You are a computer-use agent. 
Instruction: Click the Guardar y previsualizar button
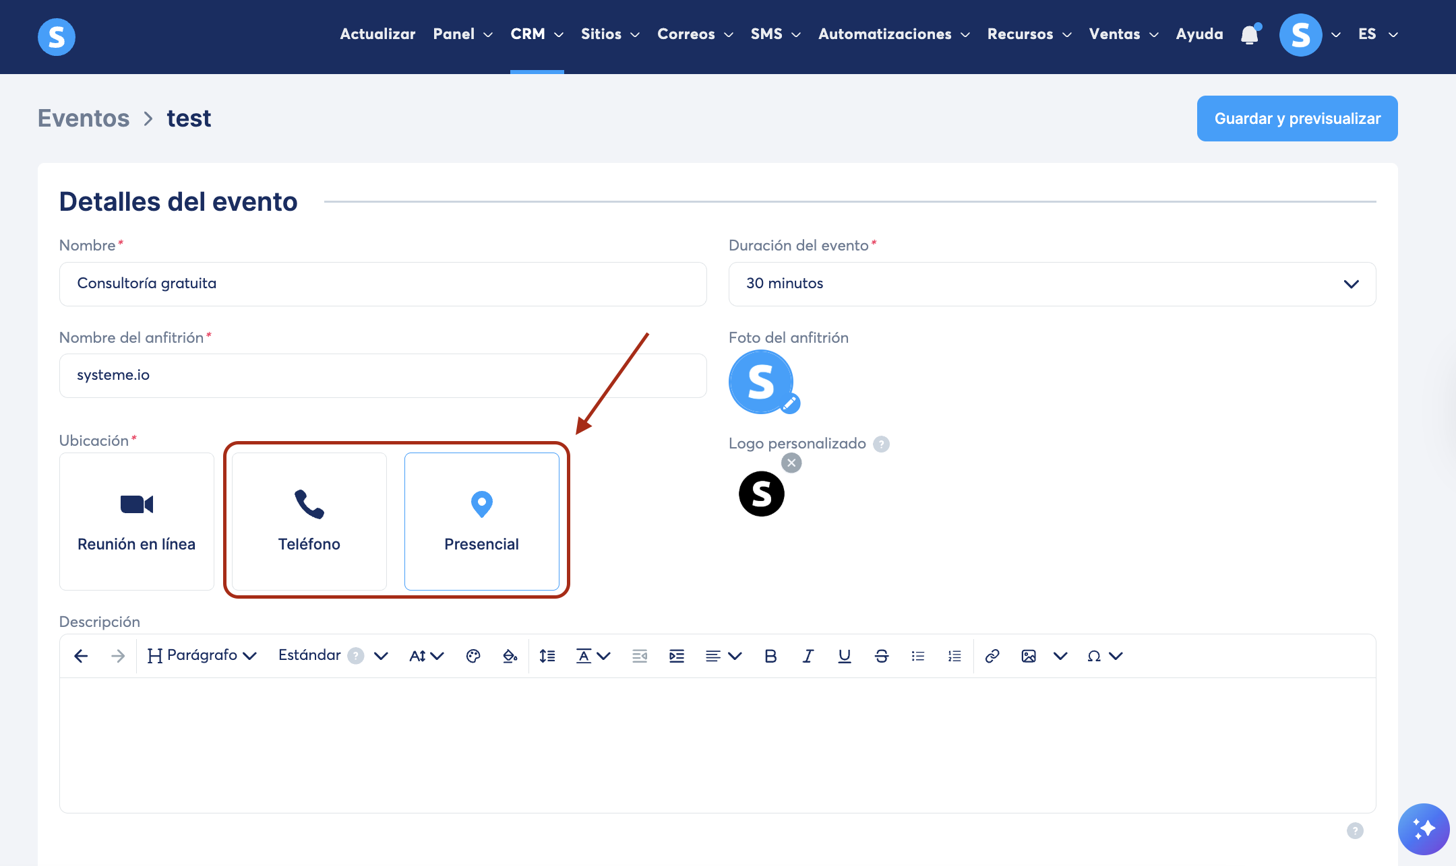pyautogui.click(x=1298, y=119)
